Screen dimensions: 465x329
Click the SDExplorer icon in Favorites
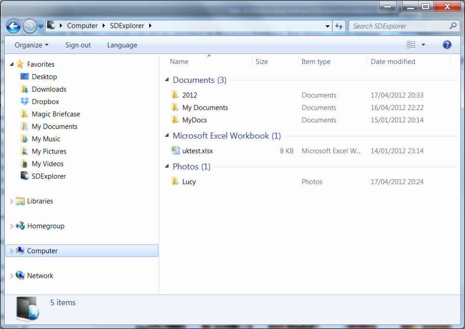(x=24, y=176)
